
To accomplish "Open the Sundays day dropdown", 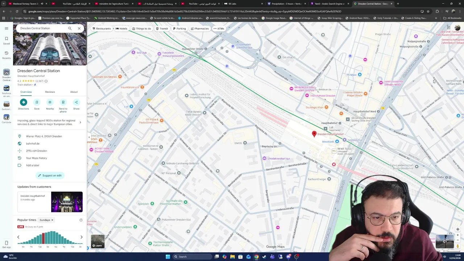I will pos(46,220).
